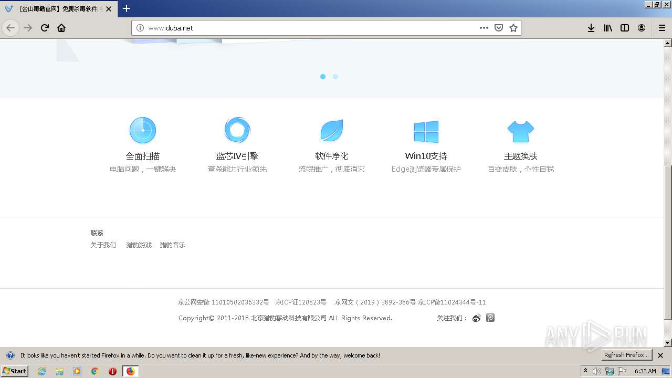Open the Windows Start menu
The height and width of the screenshot is (378, 672).
click(x=14, y=371)
